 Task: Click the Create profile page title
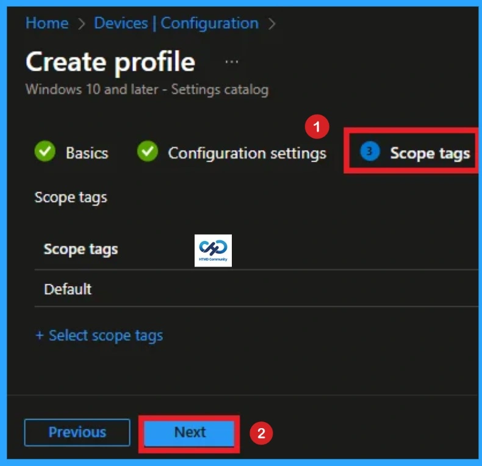point(110,62)
